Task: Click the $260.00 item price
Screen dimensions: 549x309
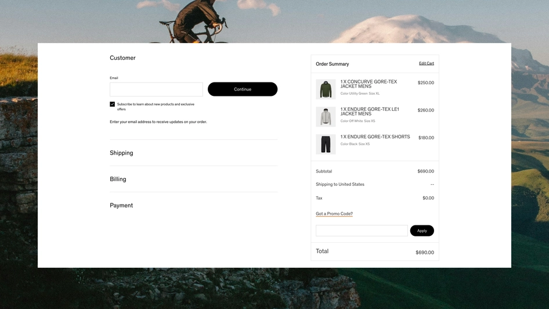Action: (x=426, y=110)
